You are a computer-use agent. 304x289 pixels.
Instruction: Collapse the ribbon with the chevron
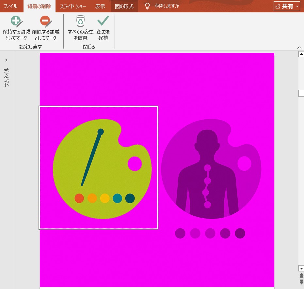(x=299, y=47)
